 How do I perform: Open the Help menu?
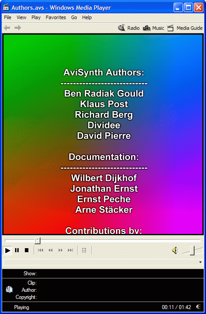tap(87, 17)
